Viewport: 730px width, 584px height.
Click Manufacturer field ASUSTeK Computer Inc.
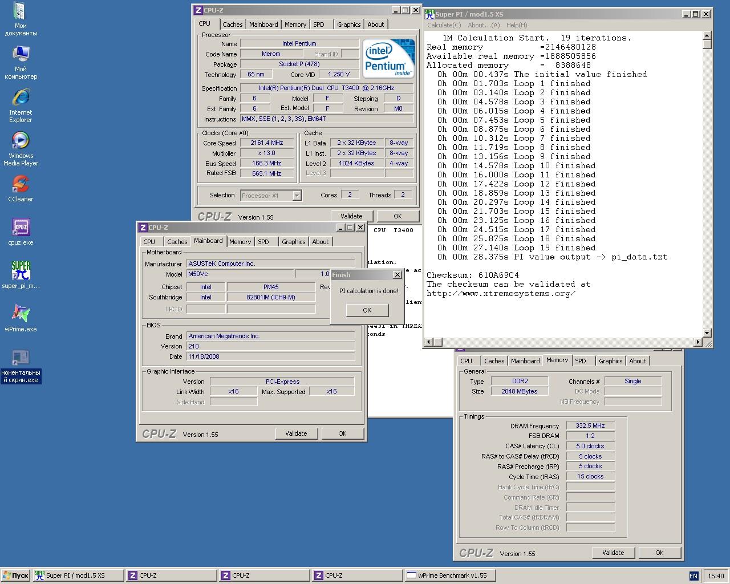tap(271, 263)
